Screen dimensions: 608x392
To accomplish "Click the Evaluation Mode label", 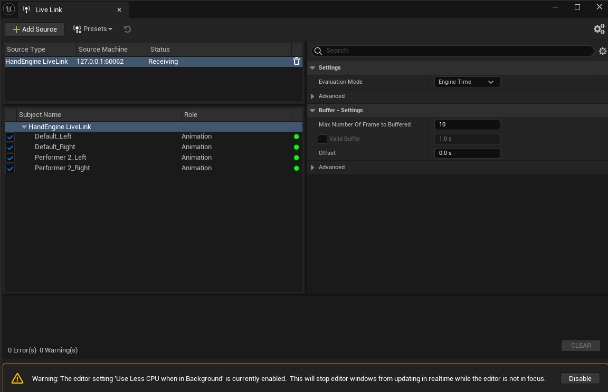I will tap(340, 82).
